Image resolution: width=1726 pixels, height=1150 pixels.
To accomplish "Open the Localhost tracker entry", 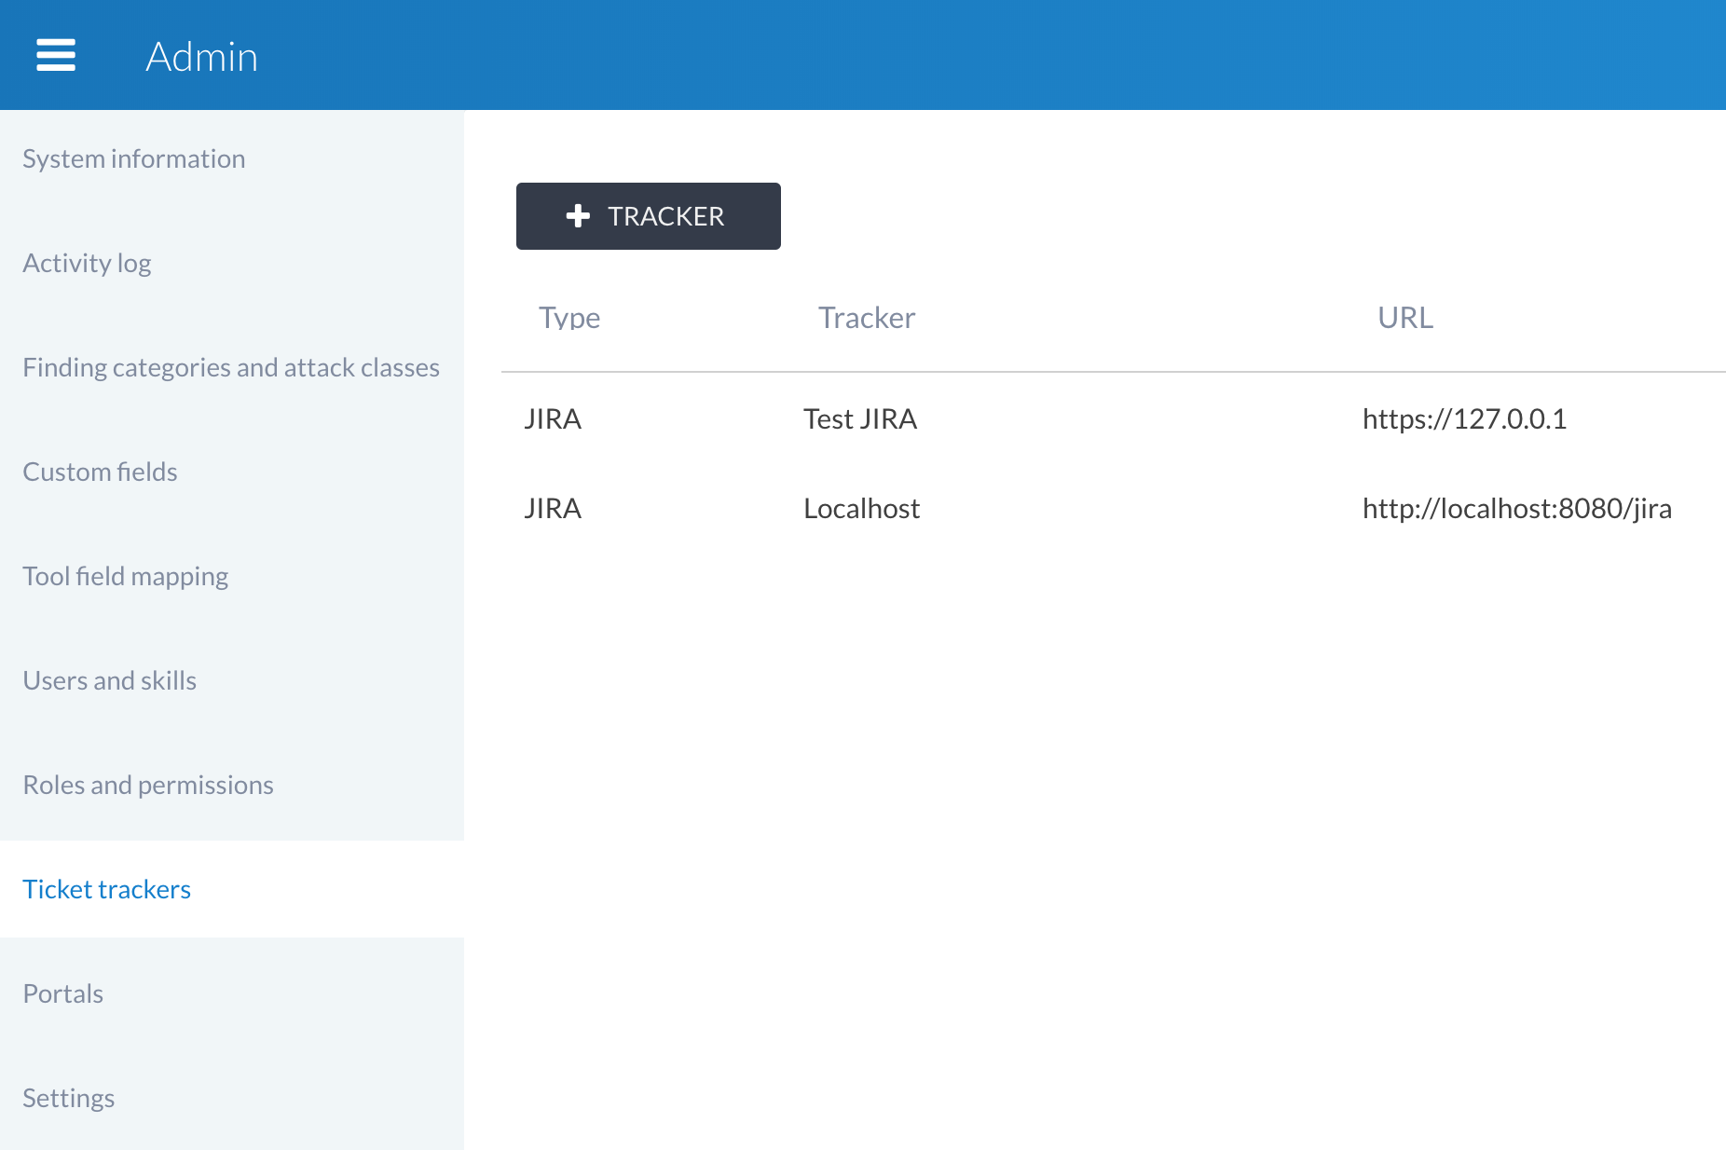I will coord(862,509).
